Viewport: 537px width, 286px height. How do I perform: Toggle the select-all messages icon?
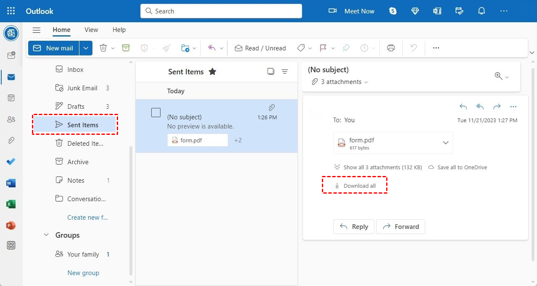tap(271, 72)
